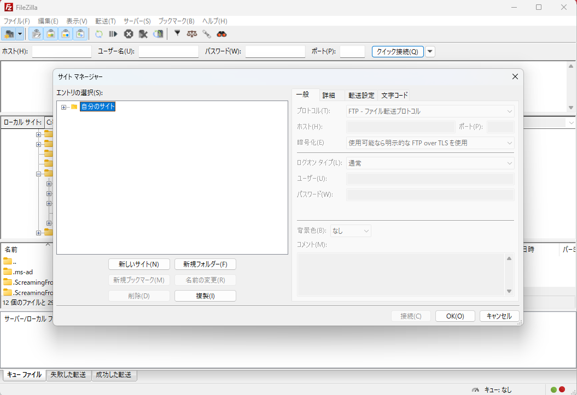
Task: Open the サーバー(S) menu
Action: (137, 21)
